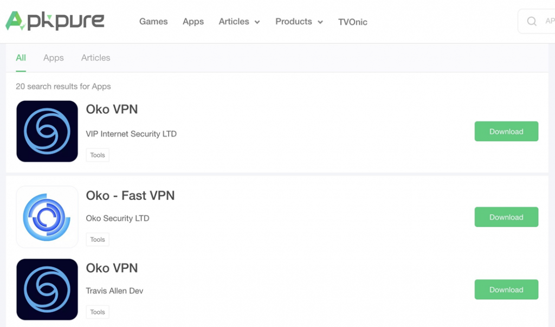
Task: Expand the Articles dropdown in navigation
Action: tap(239, 22)
